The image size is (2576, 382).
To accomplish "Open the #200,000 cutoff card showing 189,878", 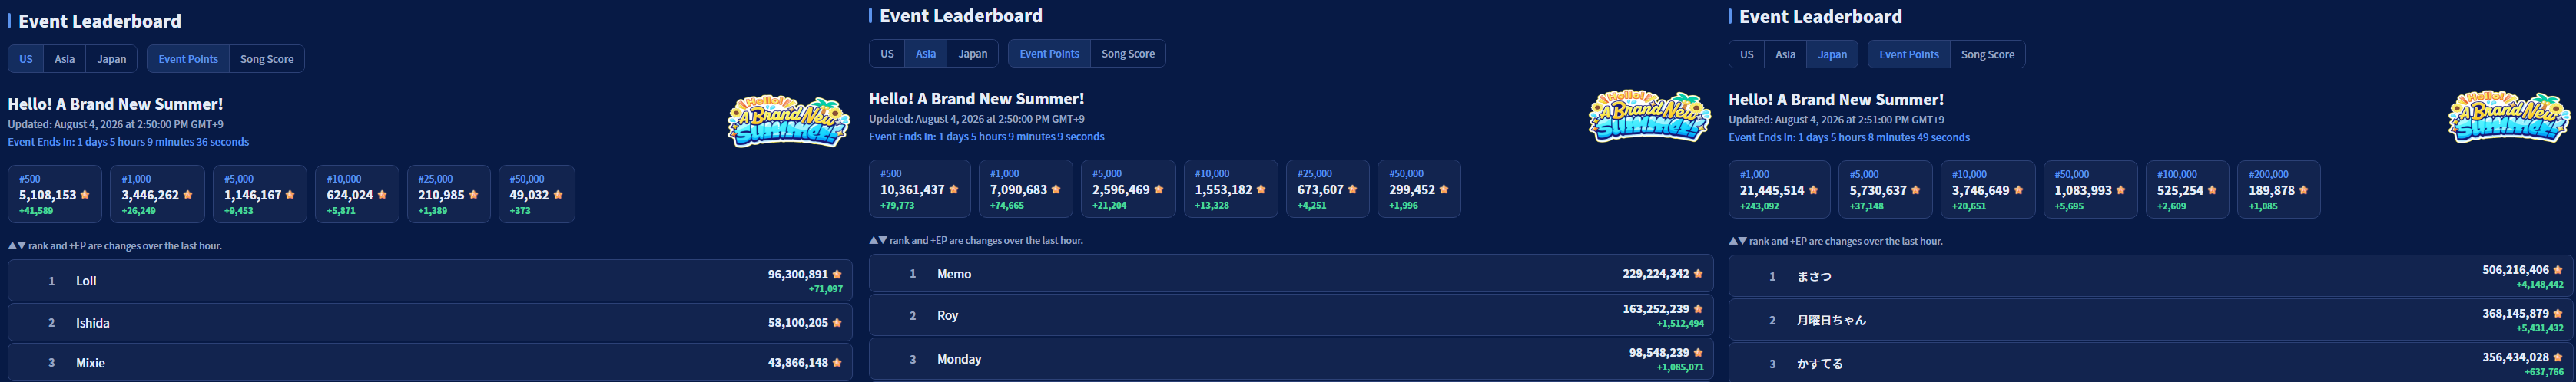I will pyautogui.click(x=2278, y=189).
